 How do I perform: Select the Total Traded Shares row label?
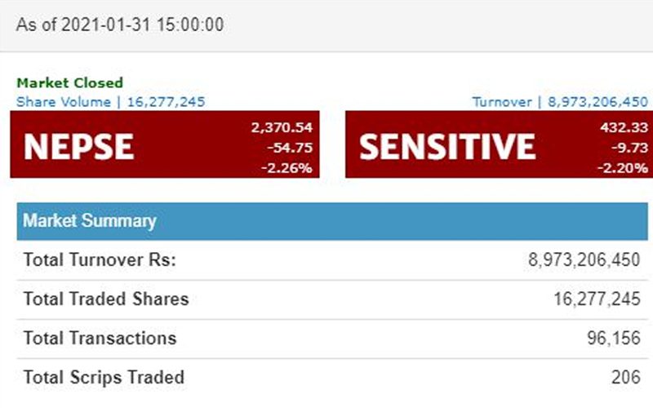point(106,299)
